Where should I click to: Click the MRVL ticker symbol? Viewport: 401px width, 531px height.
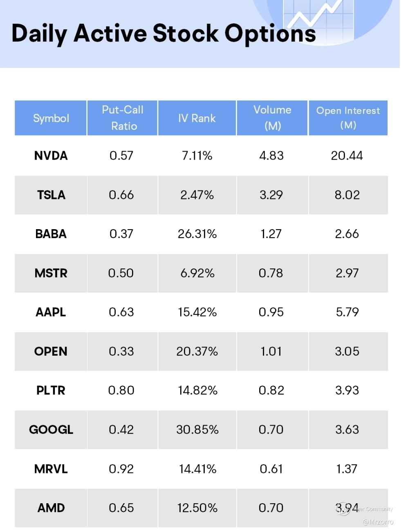tap(51, 469)
